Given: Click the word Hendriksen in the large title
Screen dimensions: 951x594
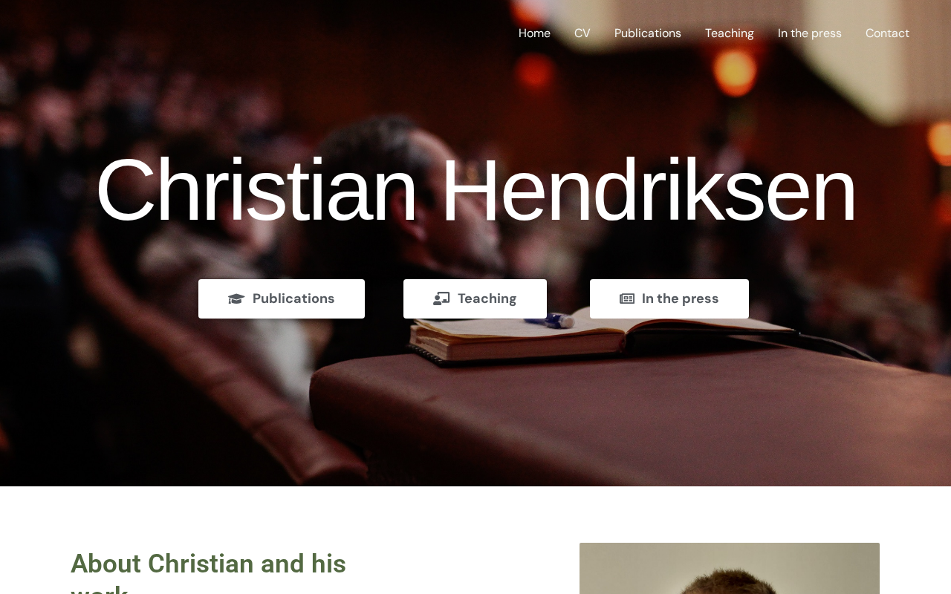Looking at the screenshot, I should tap(649, 190).
